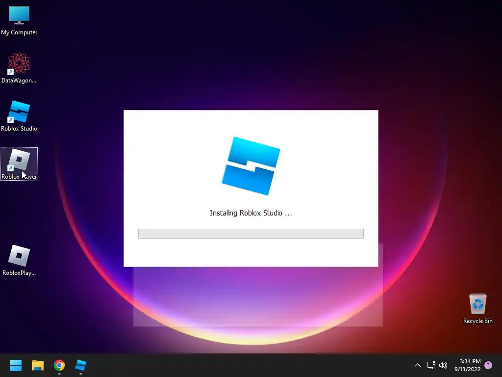
Task: Click the installation progress bar
Action: pyautogui.click(x=251, y=234)
